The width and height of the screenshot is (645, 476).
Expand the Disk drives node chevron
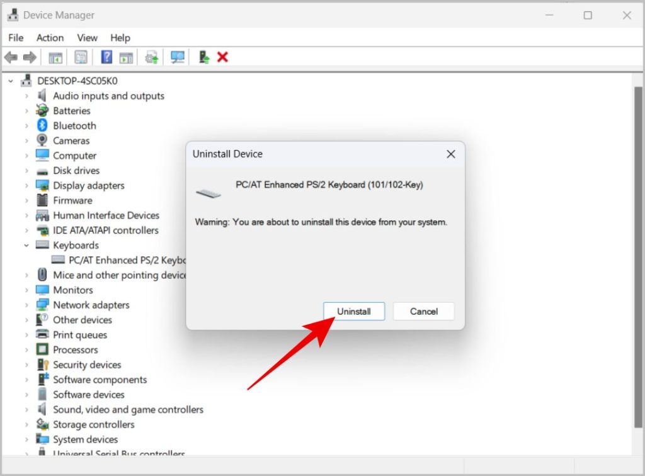coord(26,171)
